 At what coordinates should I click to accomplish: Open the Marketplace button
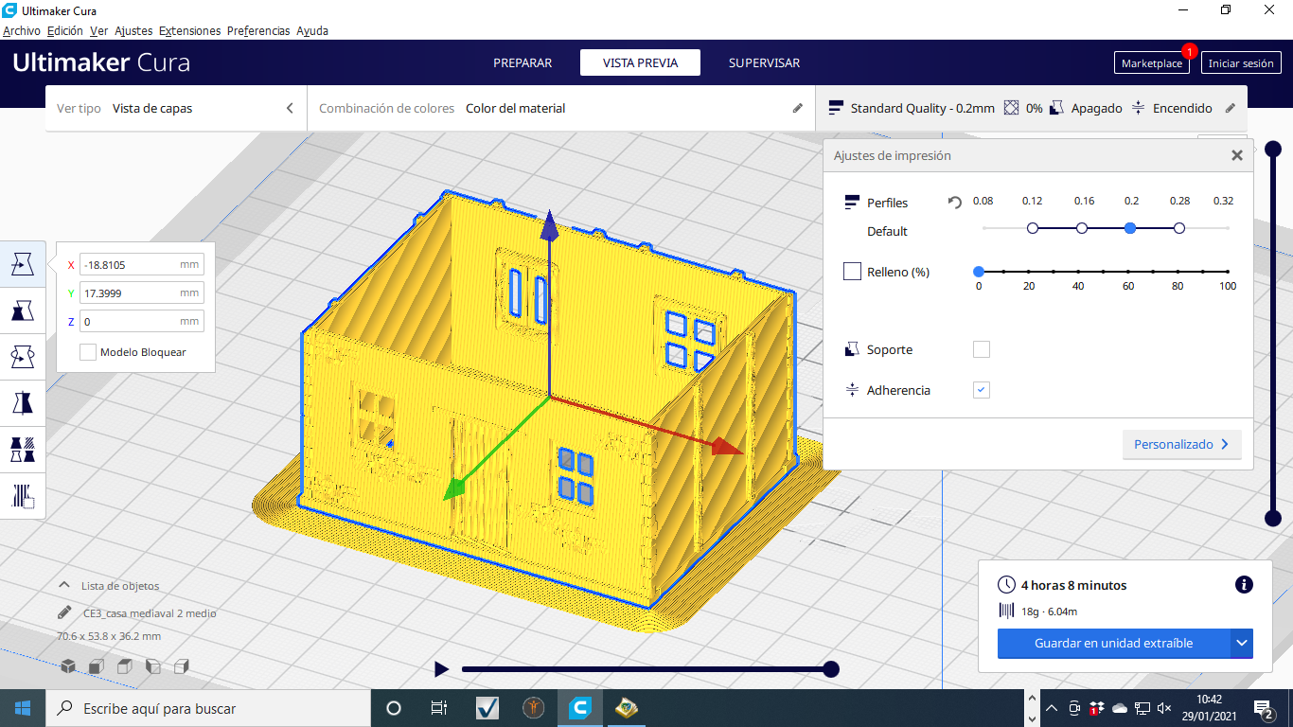(1151, 63)
